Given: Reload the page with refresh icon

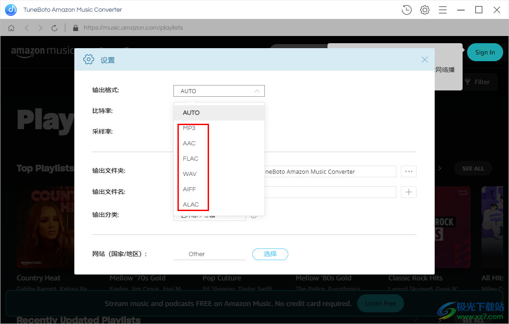Looking at the screenshot, I should coord(55,28).
